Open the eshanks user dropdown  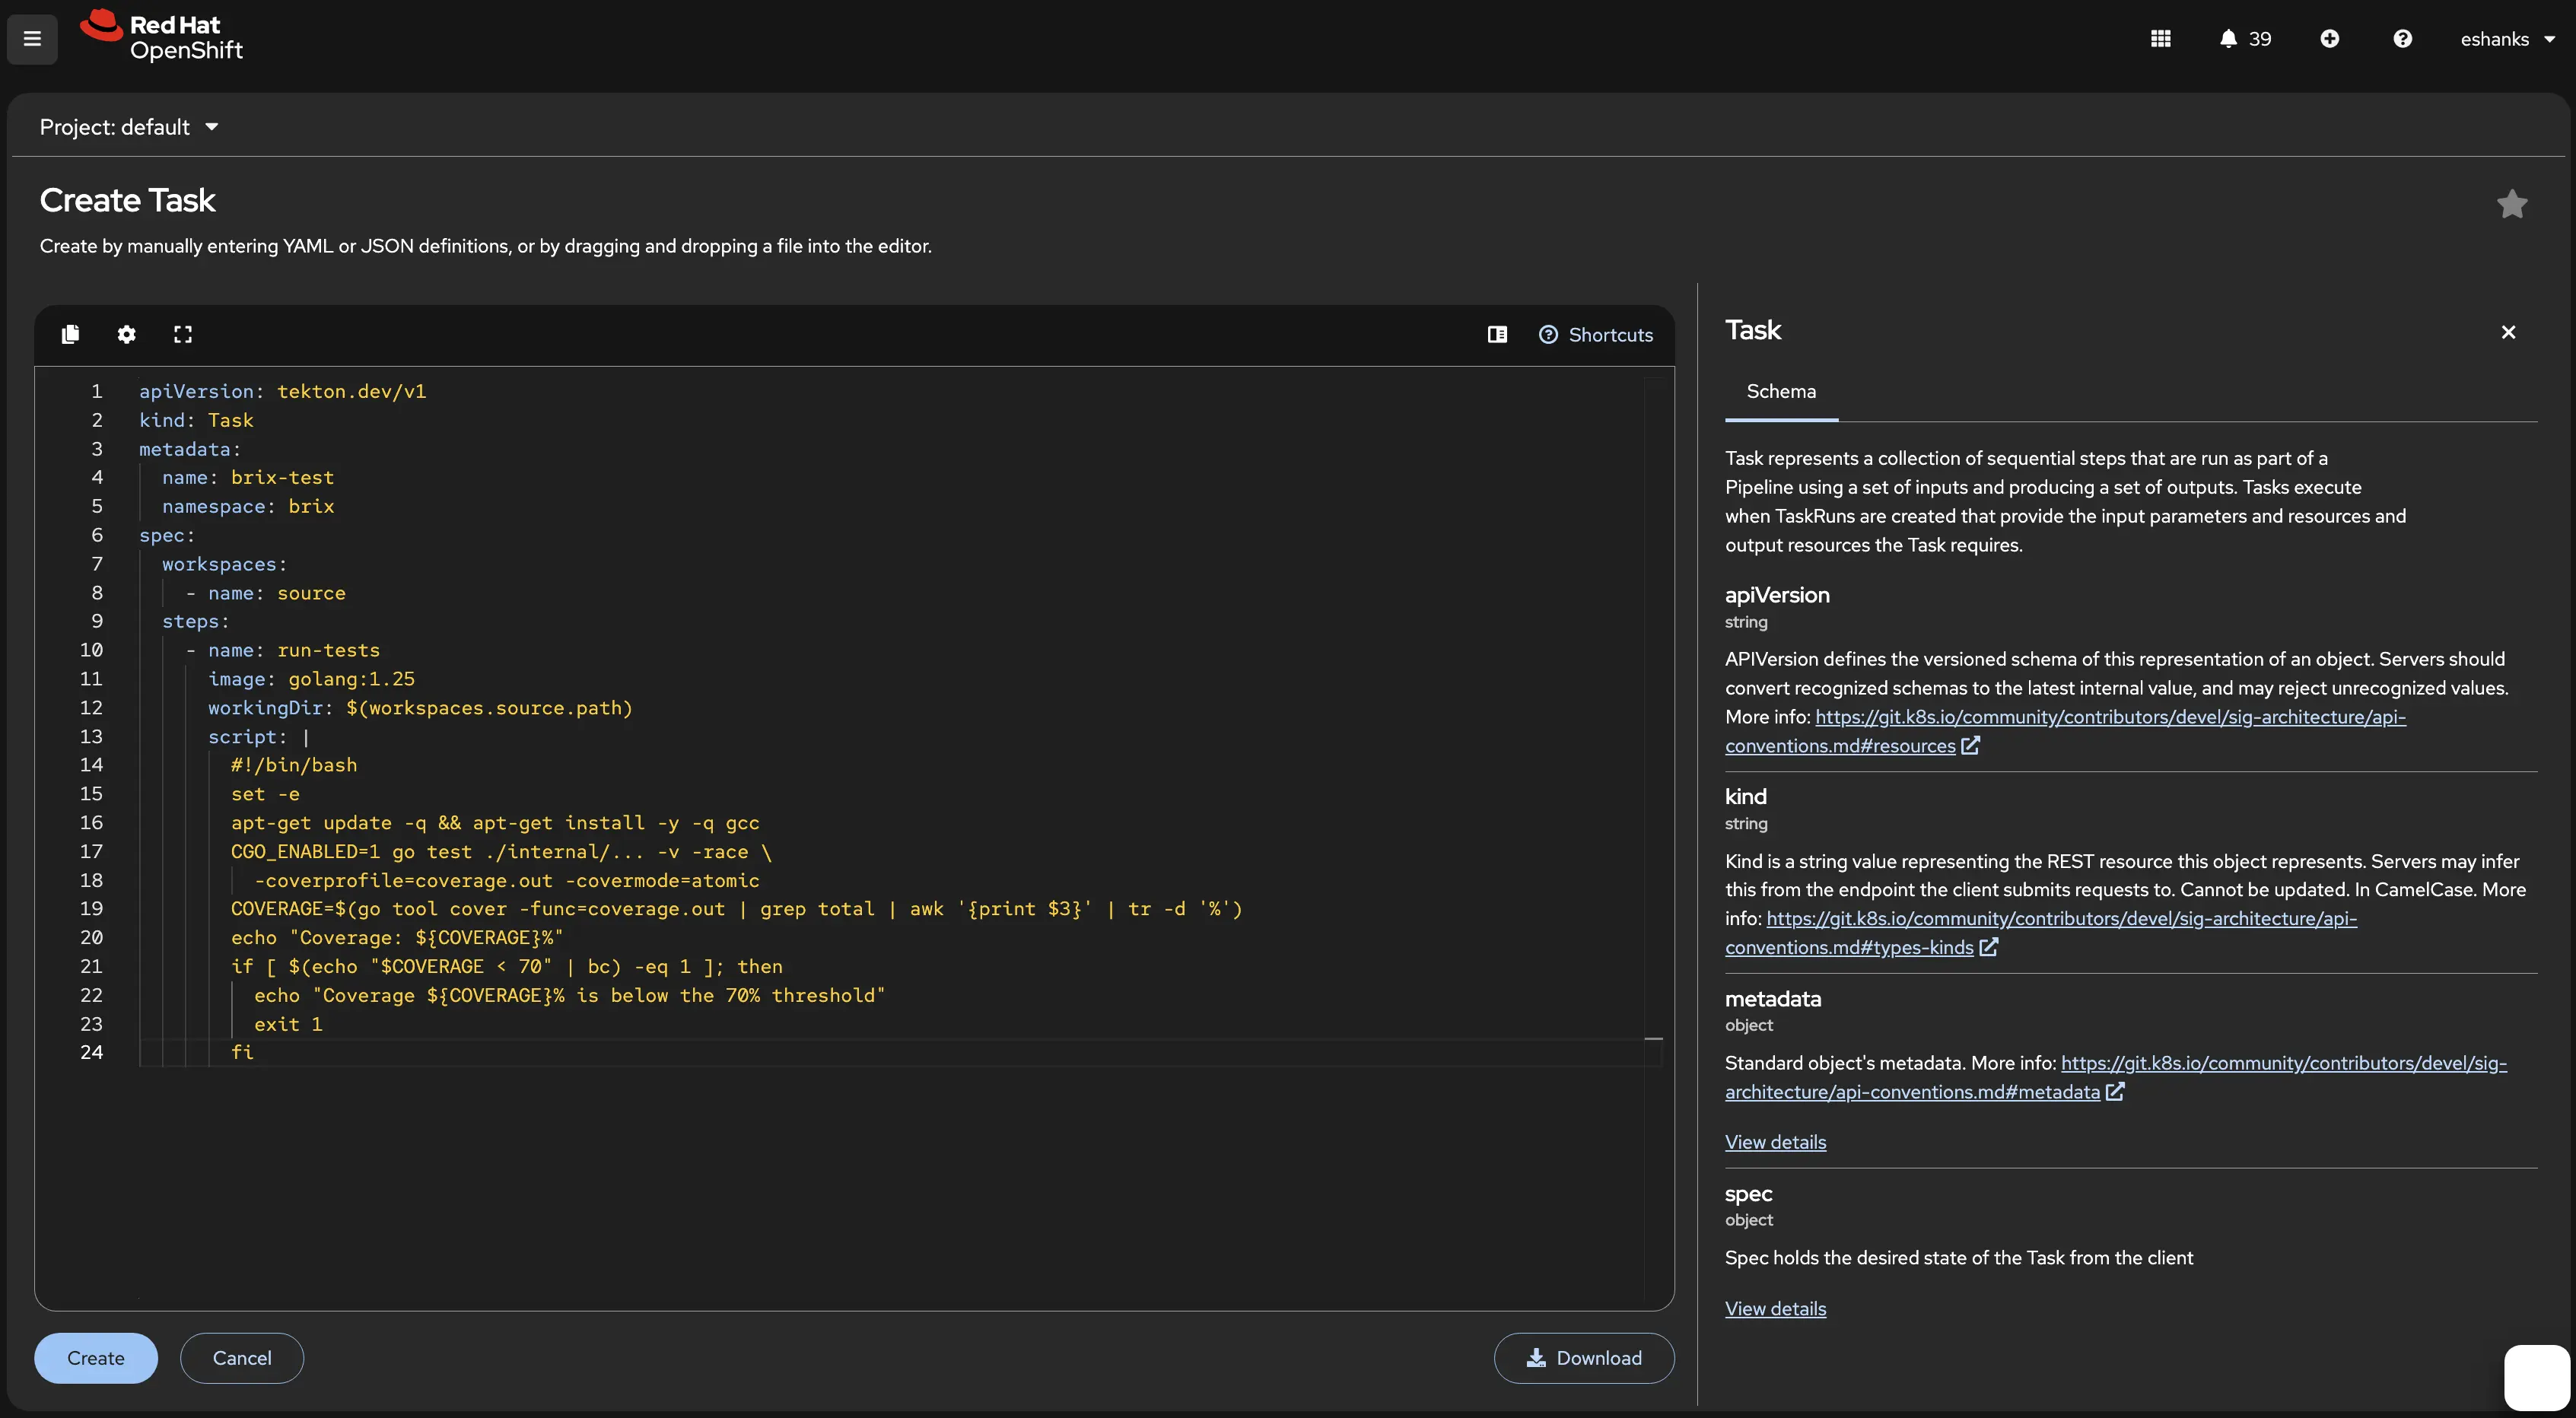pos(2508,39)
